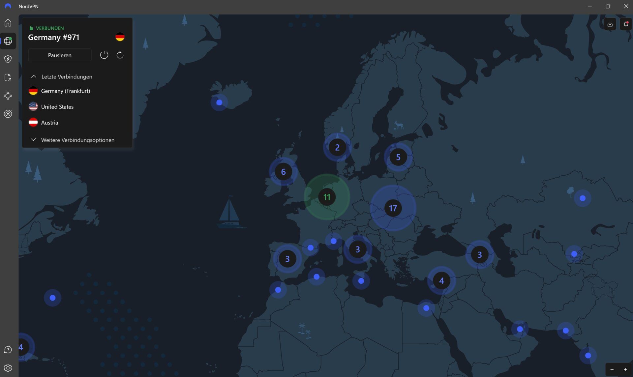Image resolution: width=633 pixels, height=377 pixels.
Task: Select Austria from recent connections
Action: [x=49, y=122]
